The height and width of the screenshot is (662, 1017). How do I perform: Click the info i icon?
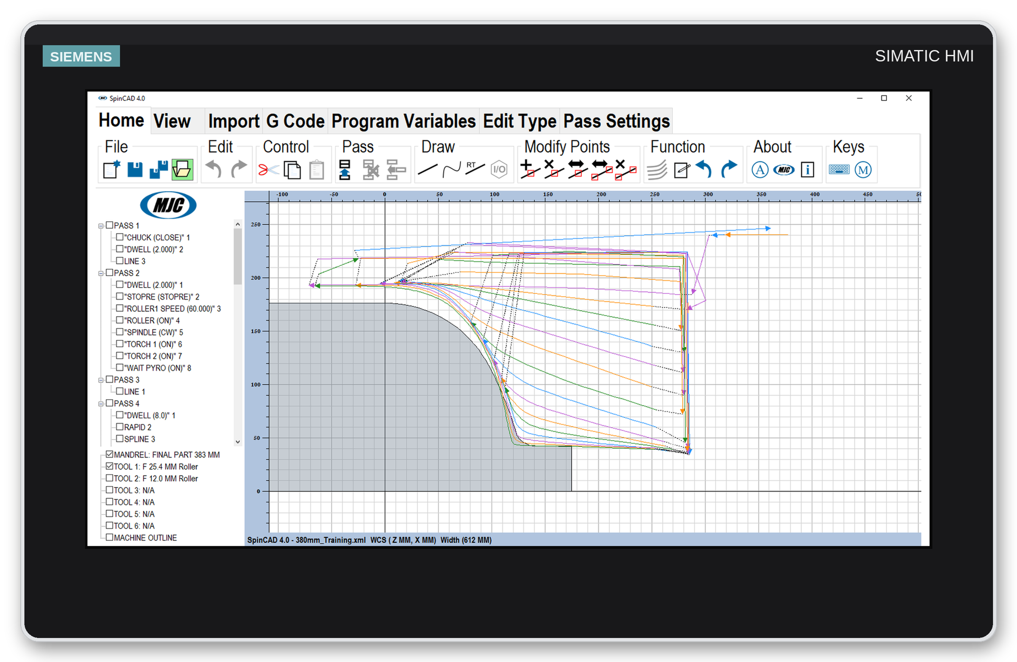(807, 170)
